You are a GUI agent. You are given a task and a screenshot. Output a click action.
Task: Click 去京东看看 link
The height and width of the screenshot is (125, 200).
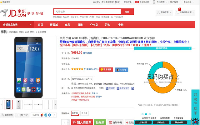click(165, 118)
